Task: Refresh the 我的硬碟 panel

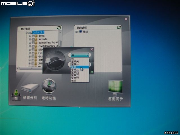Action: click(119, 27)
